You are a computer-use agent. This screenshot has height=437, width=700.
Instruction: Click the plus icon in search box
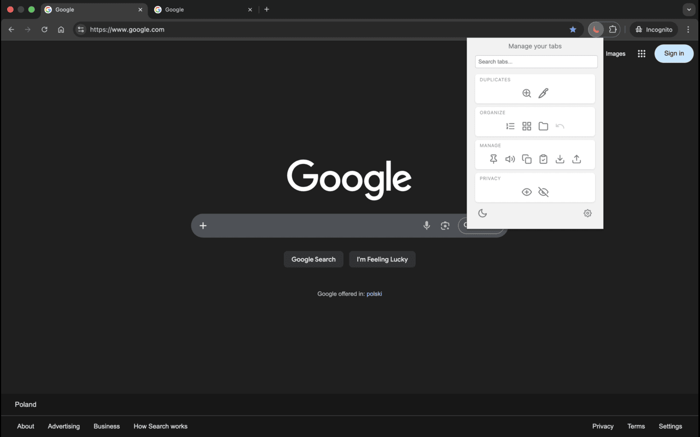[x=203, y=226]
